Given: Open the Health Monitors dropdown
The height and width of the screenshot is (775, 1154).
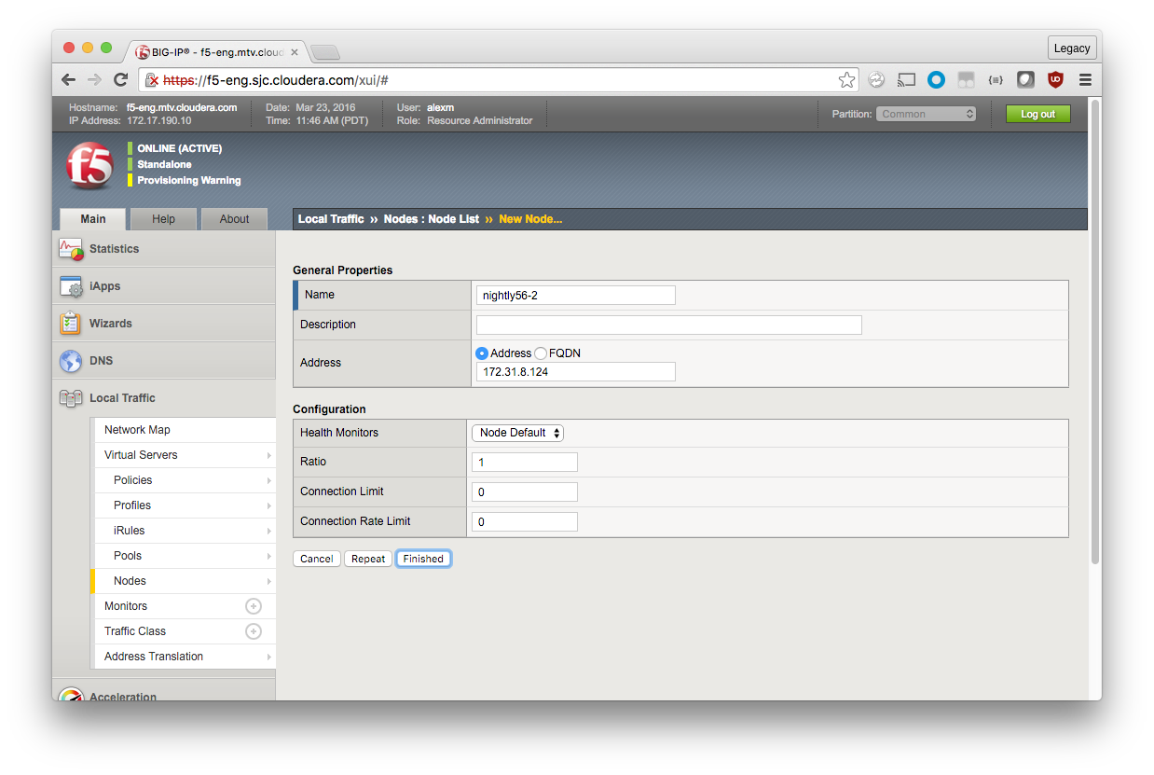Looking at the screenshot, I should (517, 433).
